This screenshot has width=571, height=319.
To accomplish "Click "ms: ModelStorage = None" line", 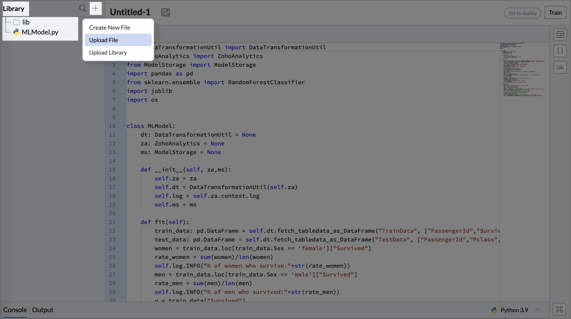I will [x=181, y=152].
